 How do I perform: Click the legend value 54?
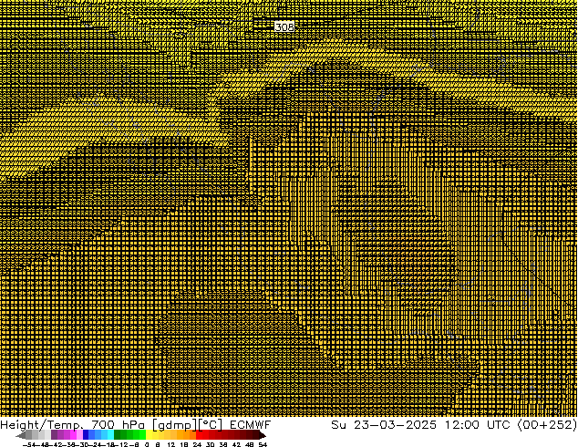click(263, 444)
